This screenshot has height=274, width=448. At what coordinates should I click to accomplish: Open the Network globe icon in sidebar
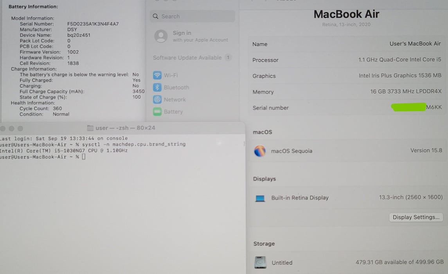click(x=157, y=99)
